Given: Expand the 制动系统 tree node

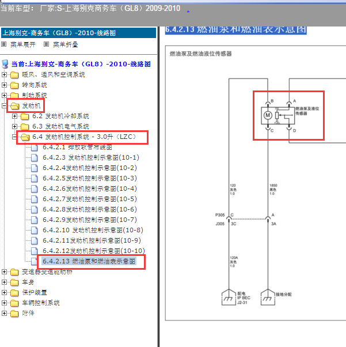Looking at the screenshot, I should (x=4, y=95).
